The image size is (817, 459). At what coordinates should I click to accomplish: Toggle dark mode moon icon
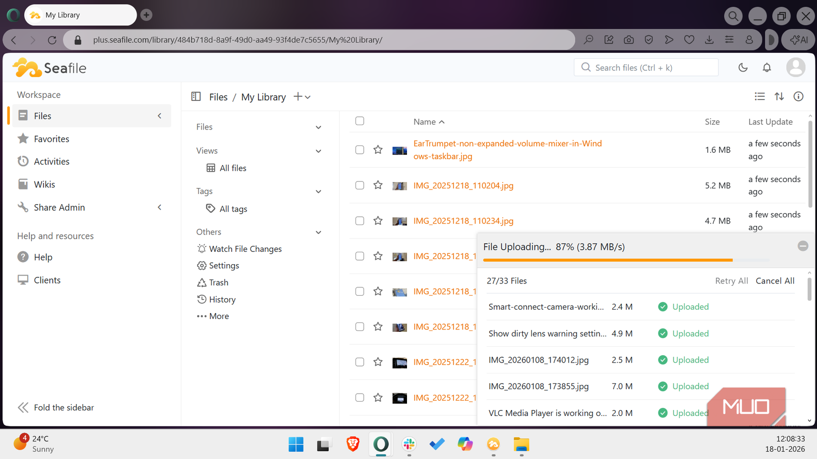743,67
